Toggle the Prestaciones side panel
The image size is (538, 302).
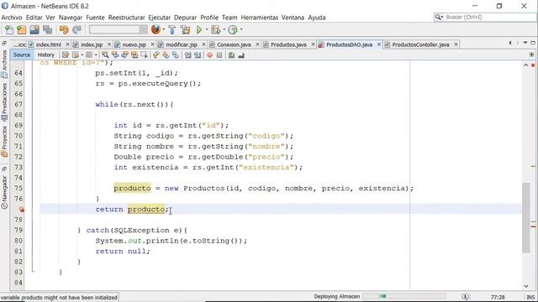coord(4,102)
